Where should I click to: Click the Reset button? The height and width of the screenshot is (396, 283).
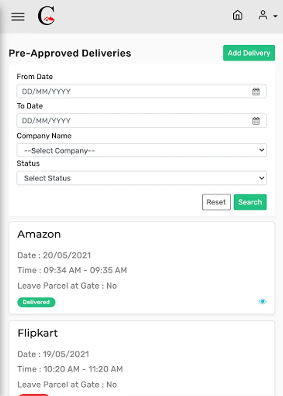click(216, 202)
